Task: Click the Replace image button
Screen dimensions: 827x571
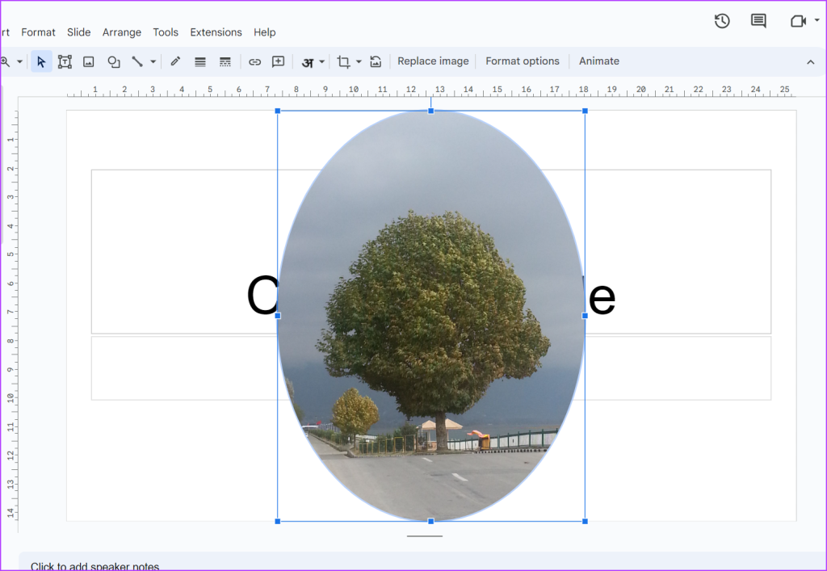Action: (x=433, y=61)
